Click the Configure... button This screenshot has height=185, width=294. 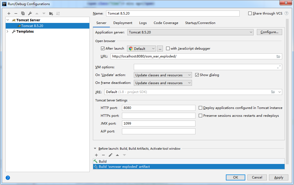tap(269, 32)
